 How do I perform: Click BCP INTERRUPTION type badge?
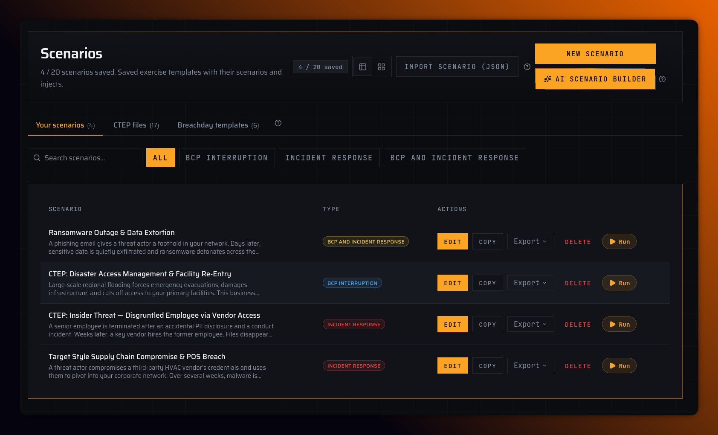(x=352, y=283)
